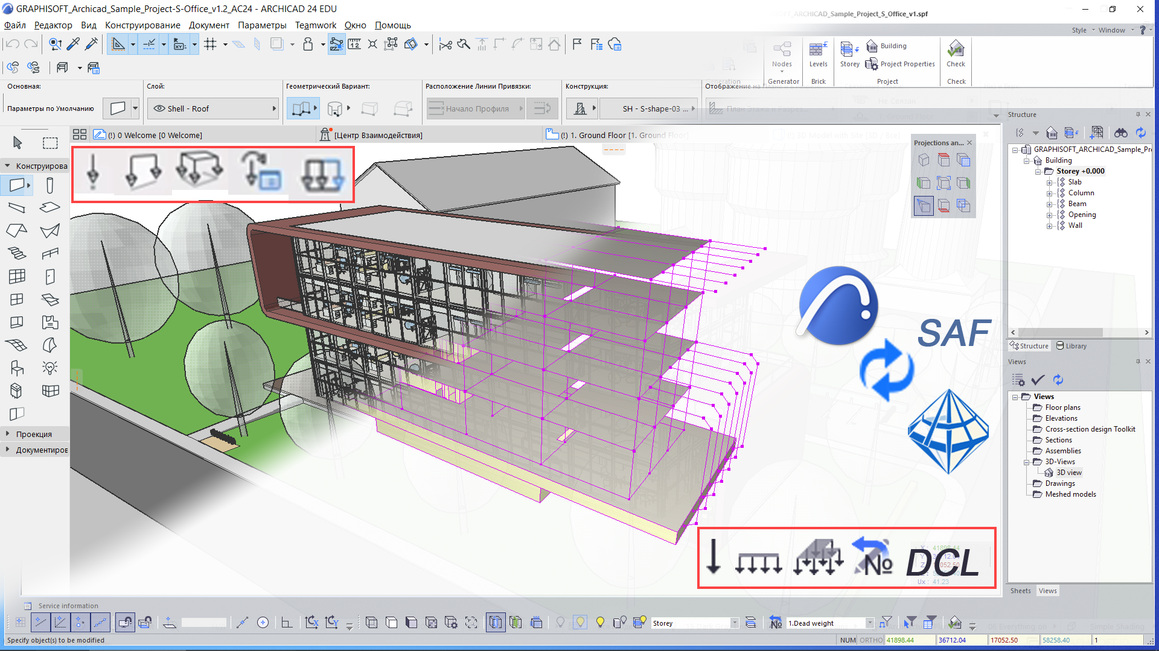Screen dimensions: 1159x651
Task: Select the Marquee tool in toolbox
Action: (50, 142)
